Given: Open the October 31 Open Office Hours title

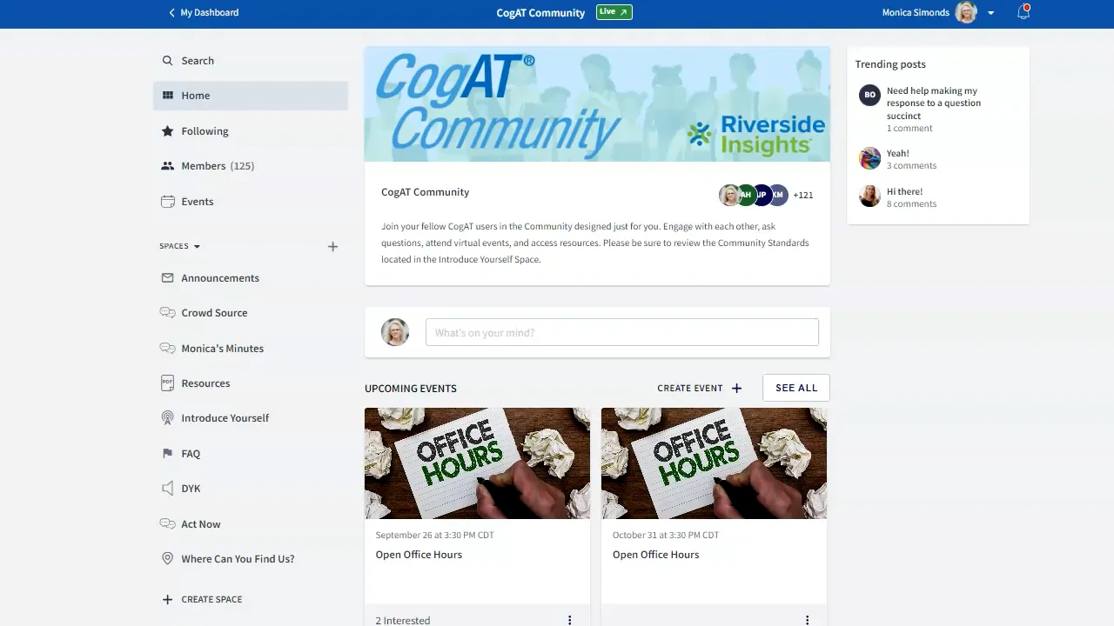Looking at the screenshot, I should click(655, 555).
